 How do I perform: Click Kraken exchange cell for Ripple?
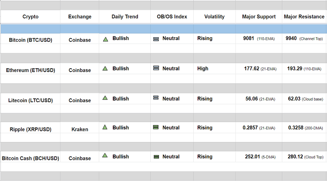[x=80, y=129]
